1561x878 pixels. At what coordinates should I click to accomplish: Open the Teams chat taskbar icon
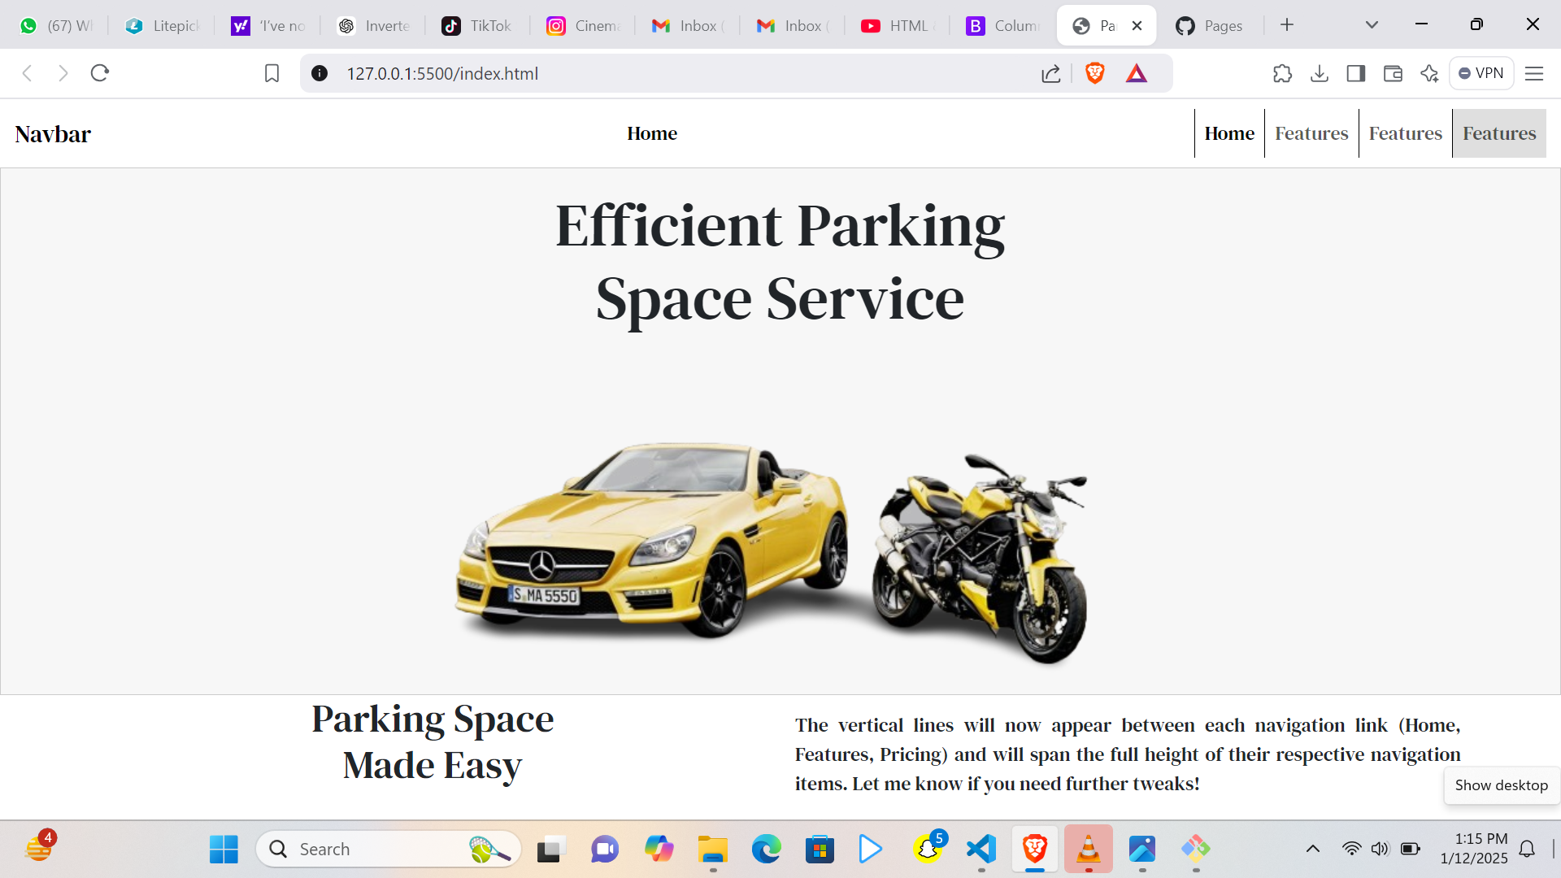(605, 850)
